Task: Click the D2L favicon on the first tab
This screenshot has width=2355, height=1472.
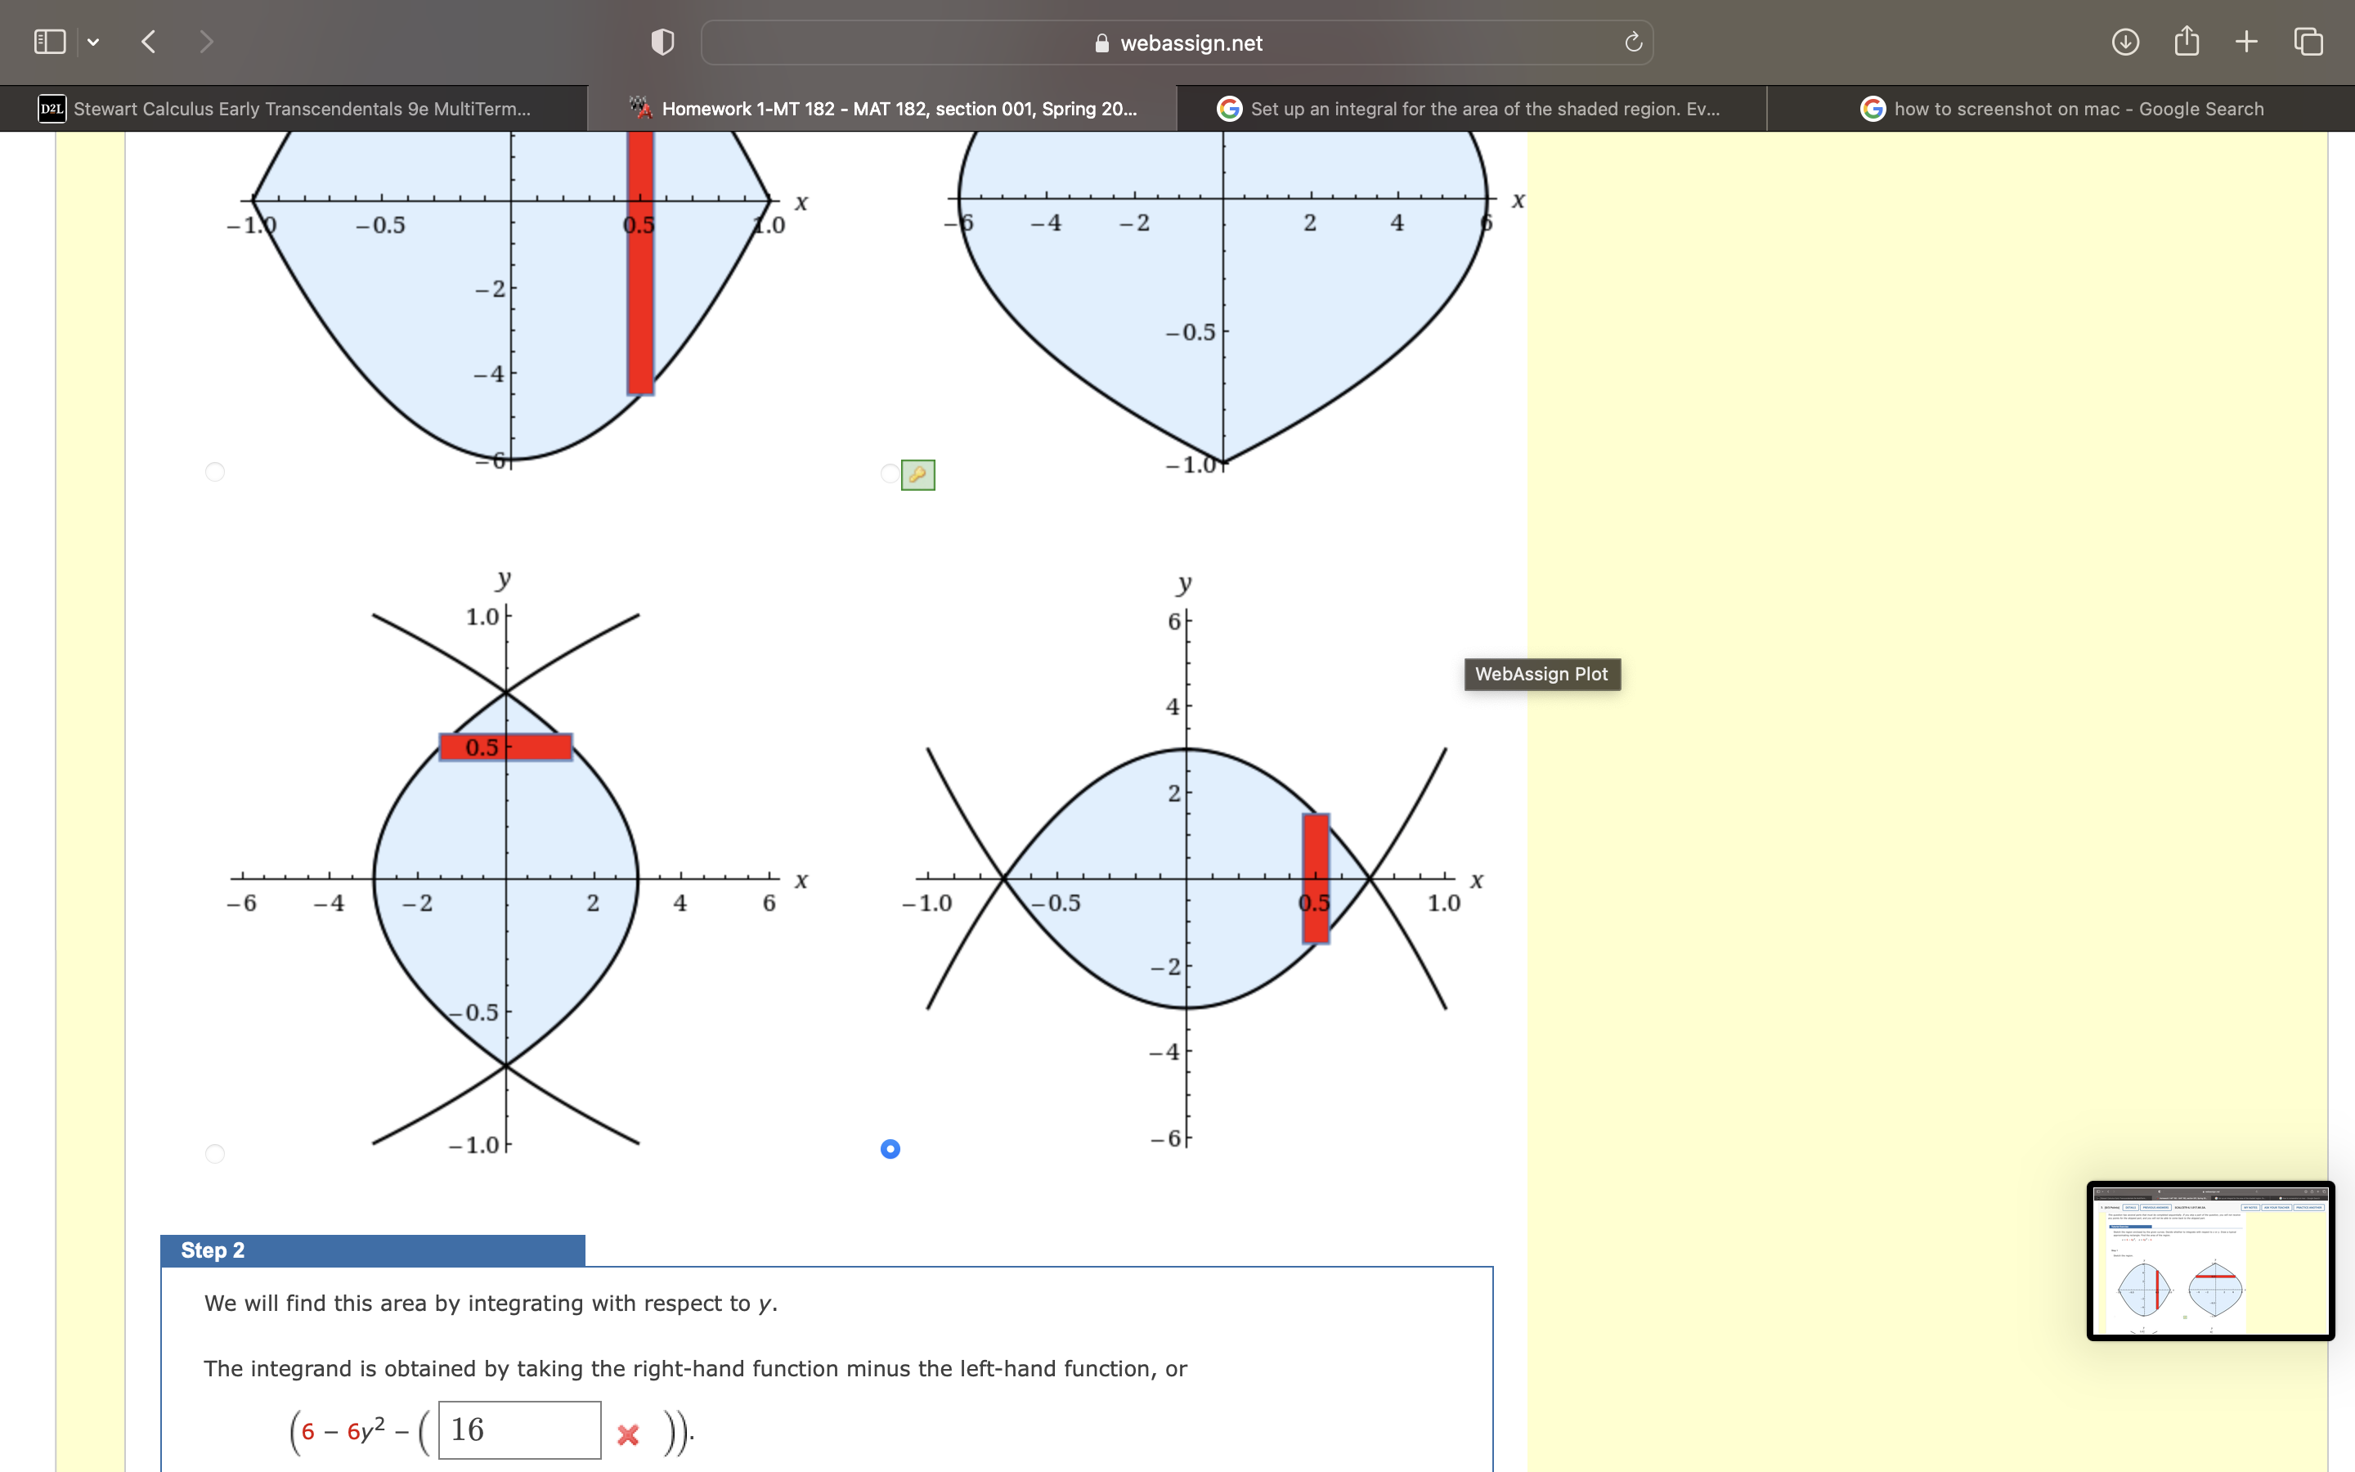Action: 52,109
